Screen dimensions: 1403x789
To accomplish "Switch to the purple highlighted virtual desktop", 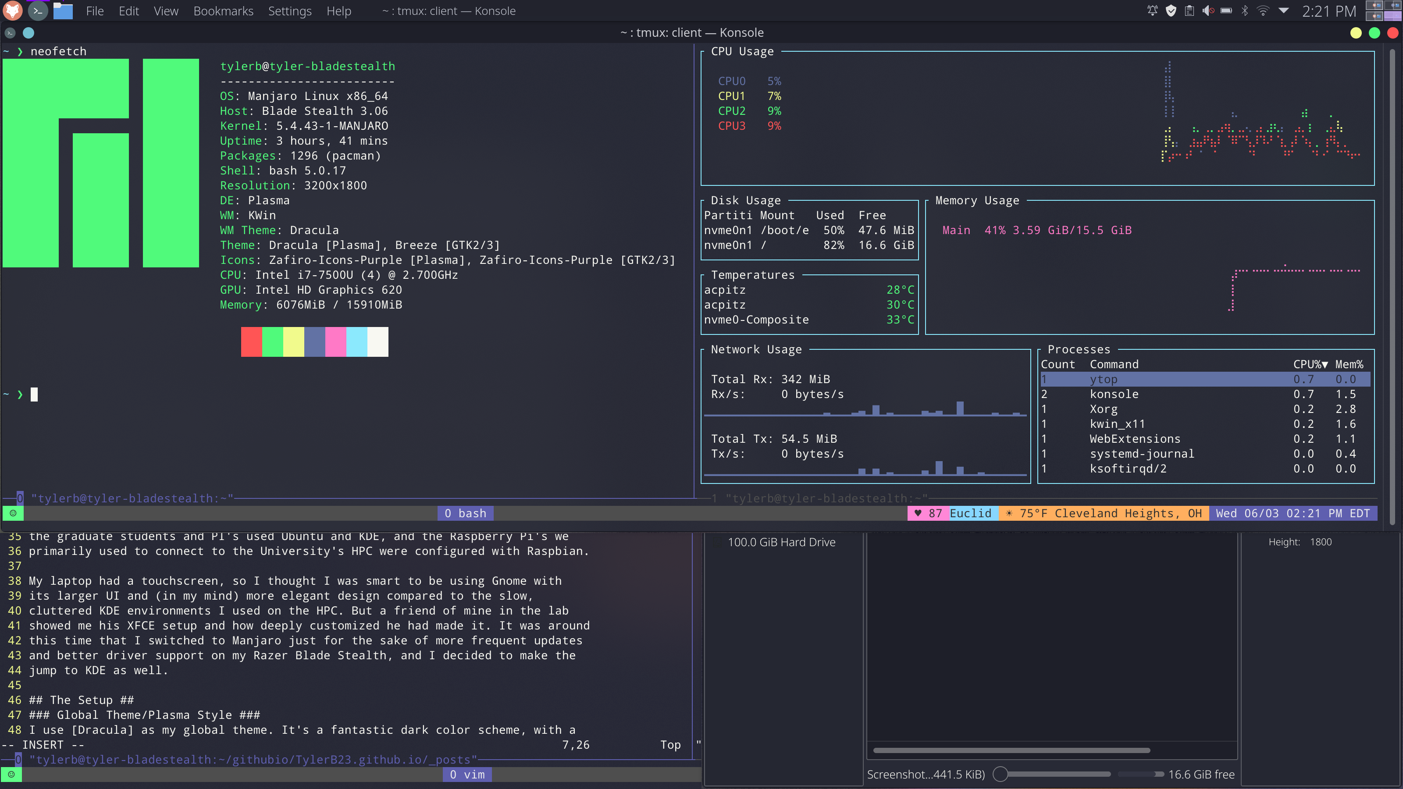I will point(1392,16).
